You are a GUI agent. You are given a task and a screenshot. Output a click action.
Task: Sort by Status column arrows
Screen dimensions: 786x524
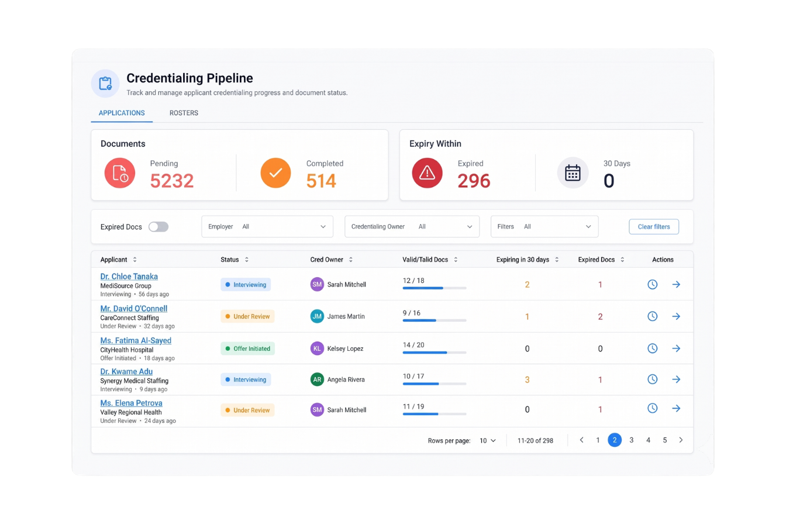click(246, 260)
